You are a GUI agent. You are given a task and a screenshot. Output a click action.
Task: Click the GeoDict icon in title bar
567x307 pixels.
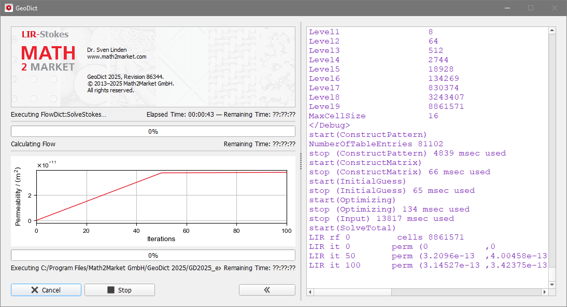8,8
